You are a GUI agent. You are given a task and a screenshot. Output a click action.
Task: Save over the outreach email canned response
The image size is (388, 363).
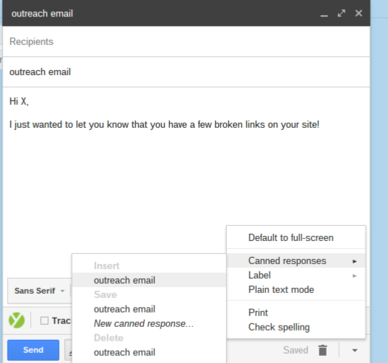[150, 309]
